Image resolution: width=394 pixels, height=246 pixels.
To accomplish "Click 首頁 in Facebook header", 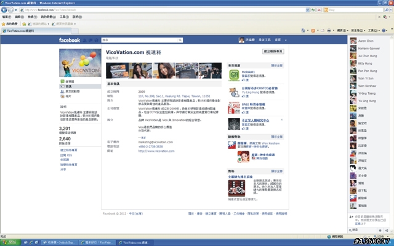I will click(278, 40).
